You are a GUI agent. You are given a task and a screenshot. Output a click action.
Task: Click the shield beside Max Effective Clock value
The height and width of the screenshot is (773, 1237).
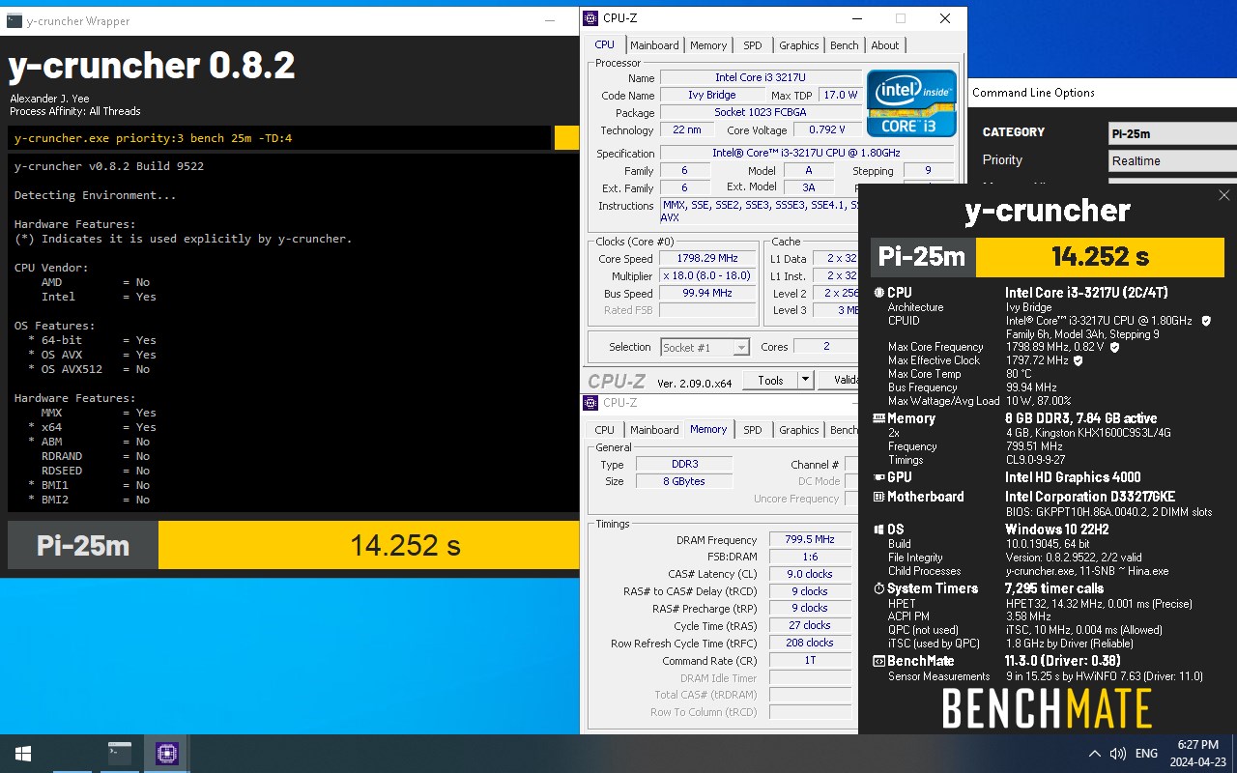[x=1079, y=360]
